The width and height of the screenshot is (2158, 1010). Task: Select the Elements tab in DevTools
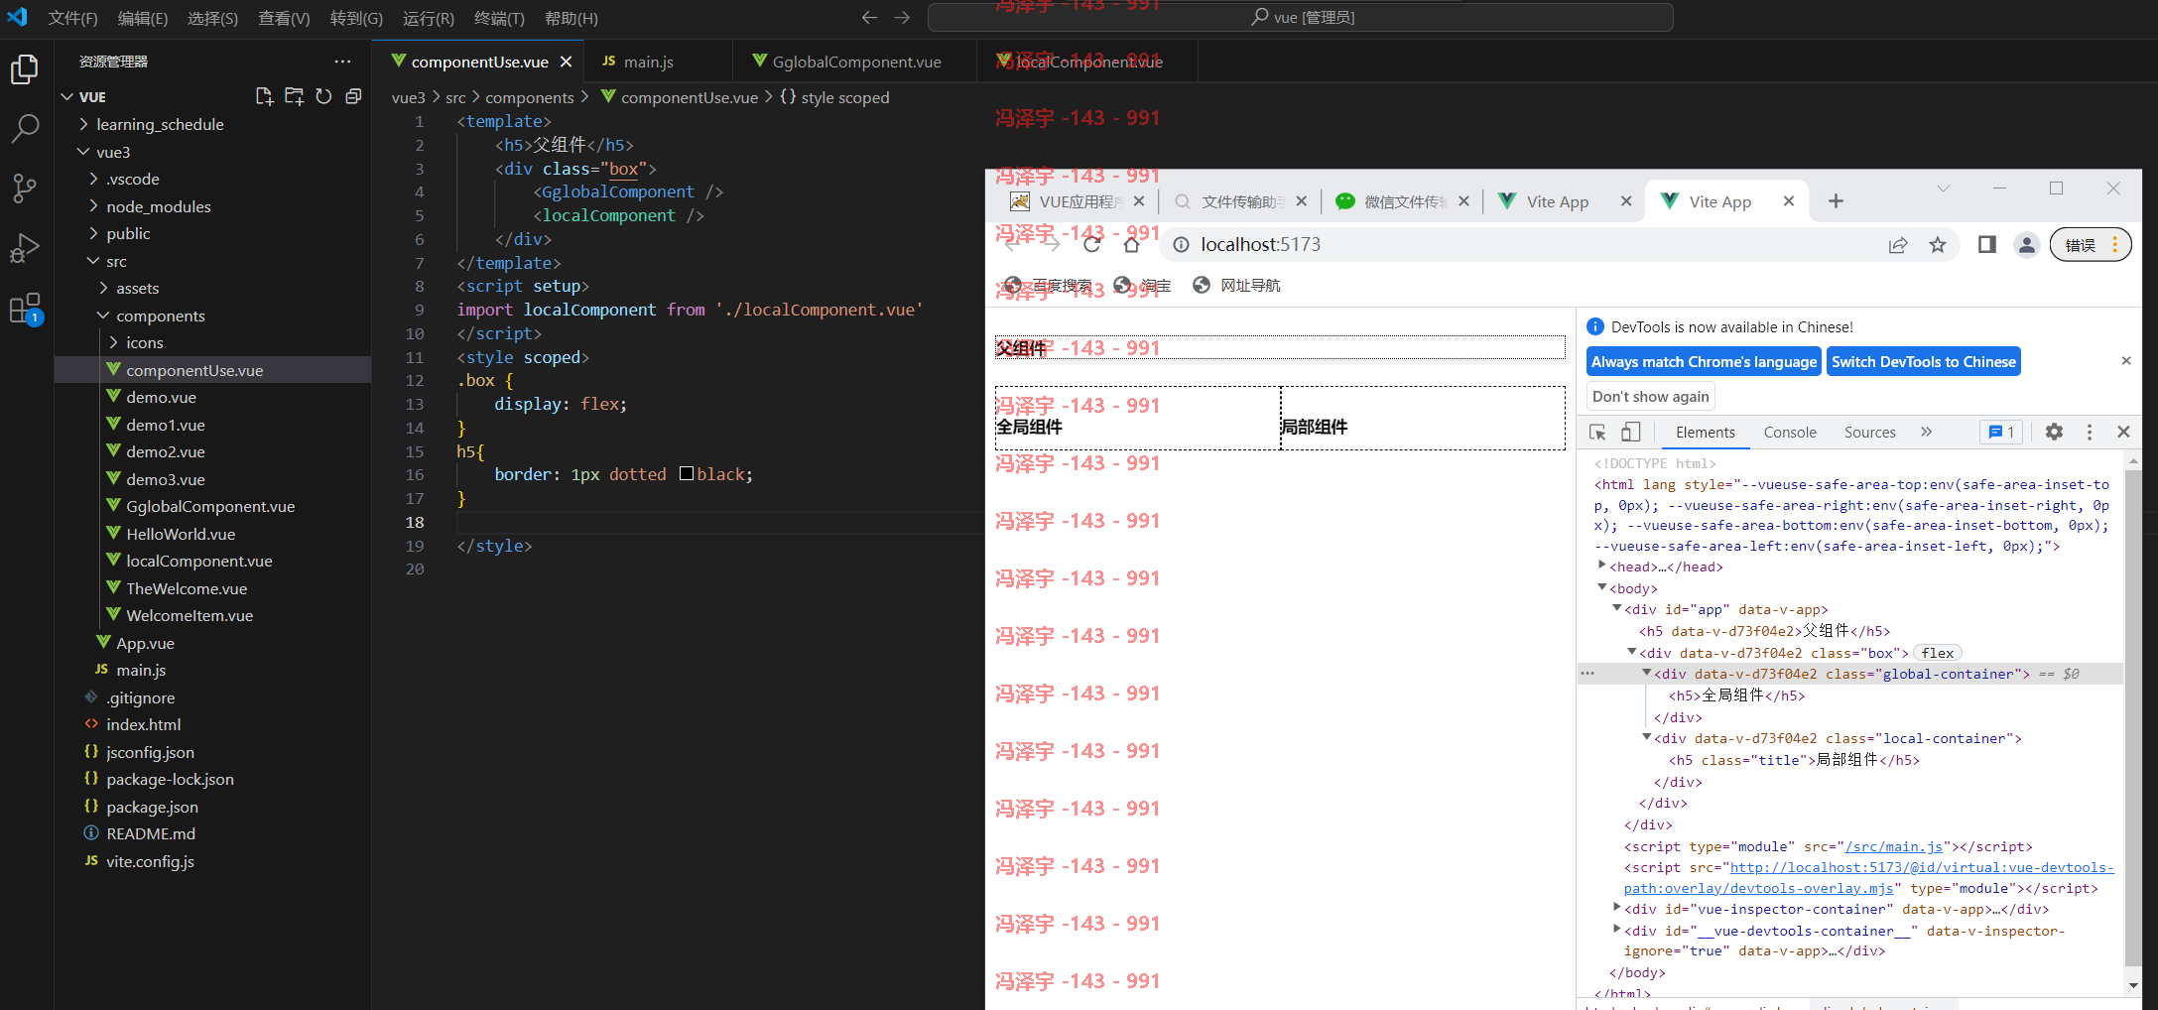(1706, 432)
